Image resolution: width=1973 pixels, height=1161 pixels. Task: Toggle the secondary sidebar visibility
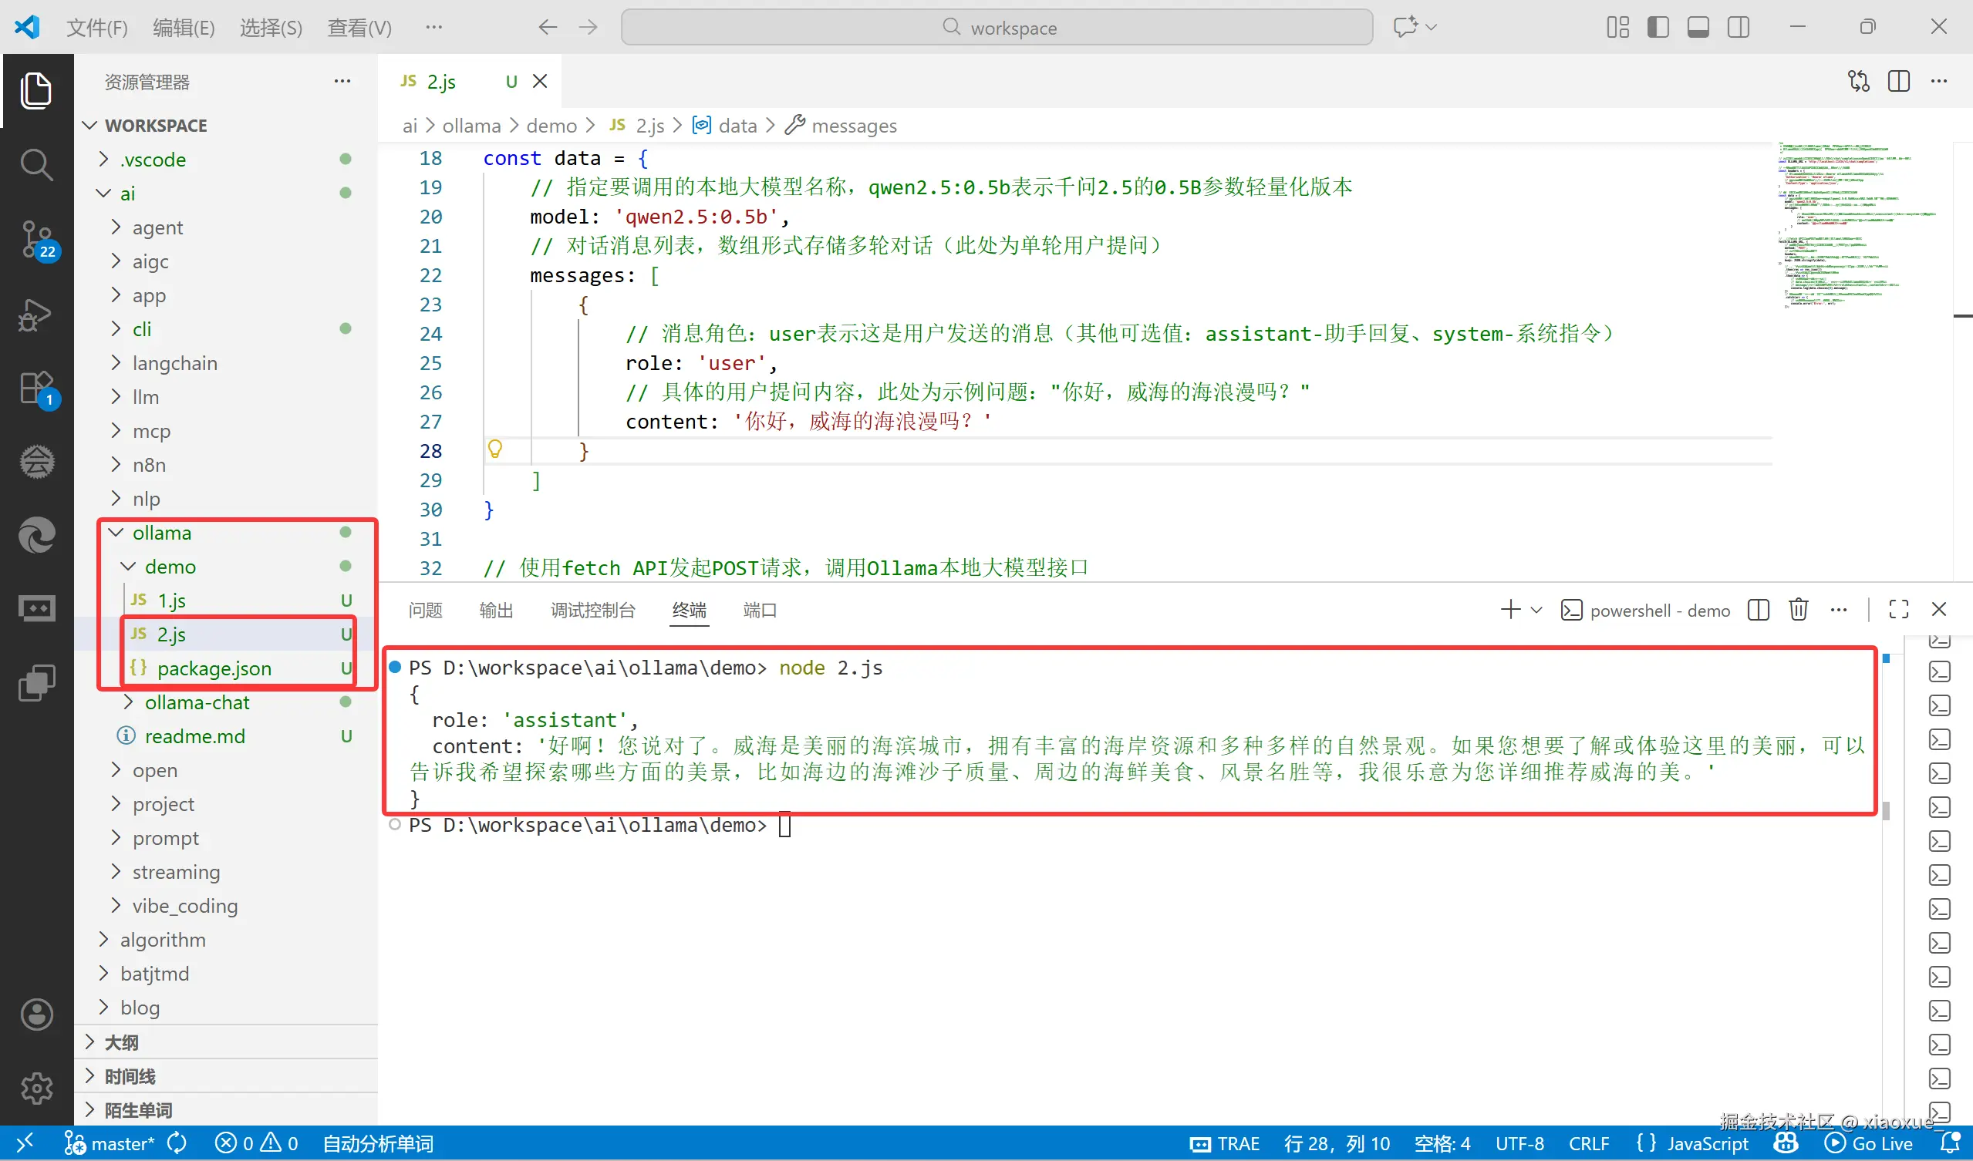[x=1738, y=27]
